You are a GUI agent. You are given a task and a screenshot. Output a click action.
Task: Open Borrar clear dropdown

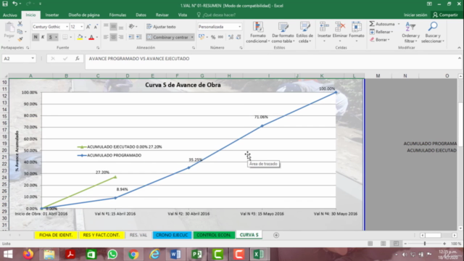pos(380,40)
